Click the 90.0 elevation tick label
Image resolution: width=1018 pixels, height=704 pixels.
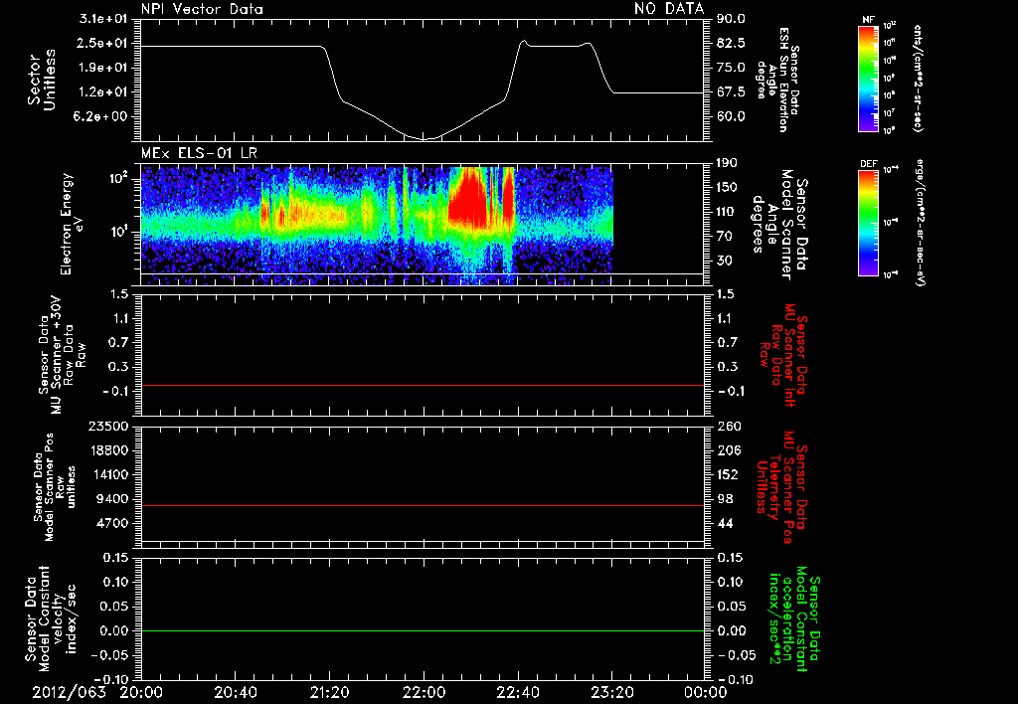pos(731,19)
